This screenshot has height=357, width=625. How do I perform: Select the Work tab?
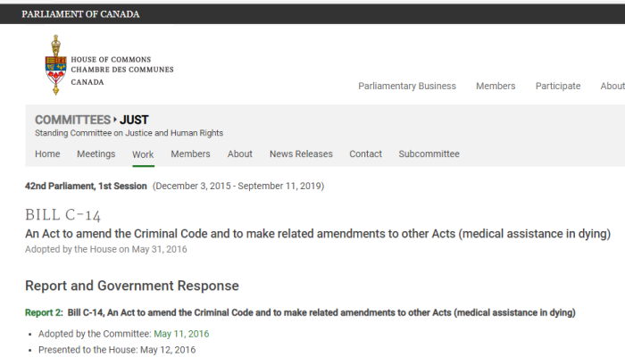pyautogui.click(x=143, y=154)
